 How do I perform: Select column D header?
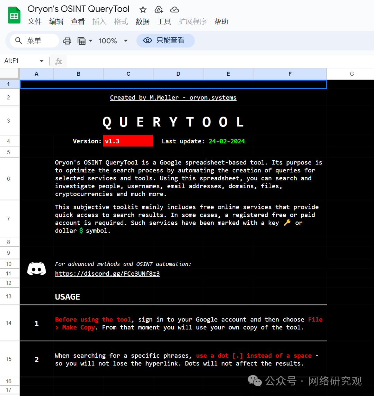coord(178,74)
